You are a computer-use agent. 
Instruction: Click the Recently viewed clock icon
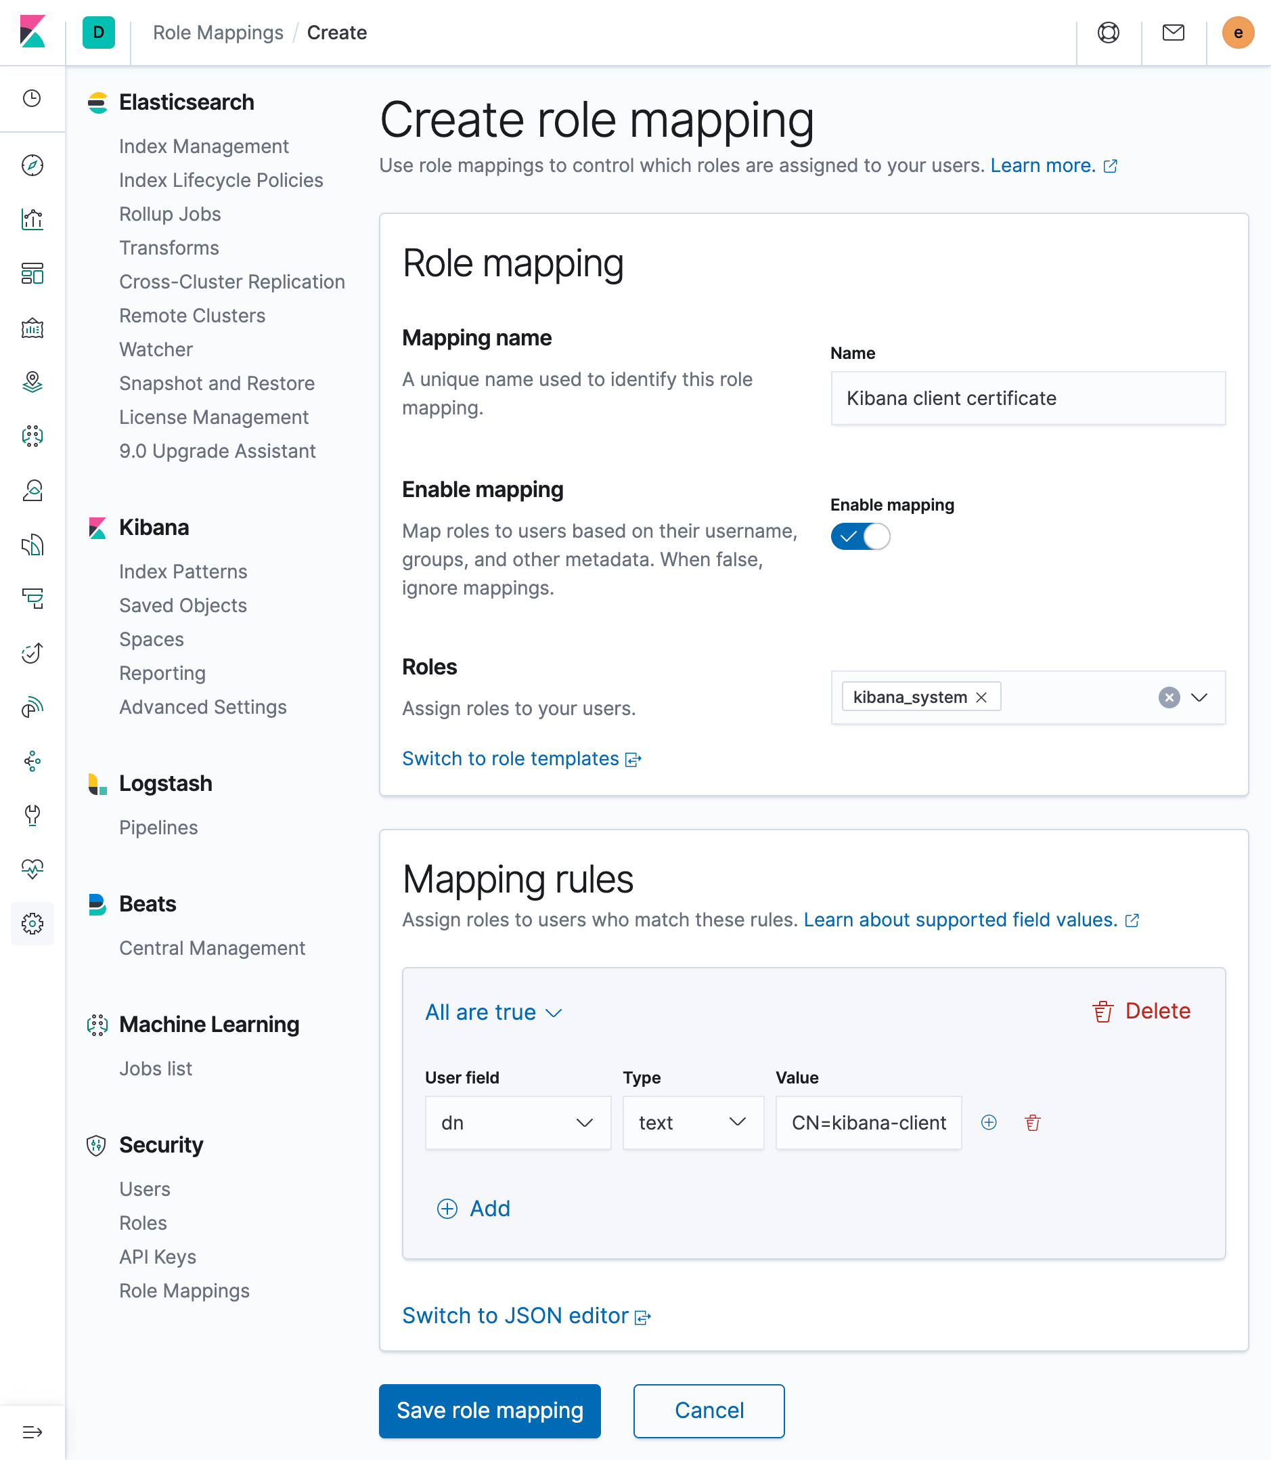click(32, 100)
